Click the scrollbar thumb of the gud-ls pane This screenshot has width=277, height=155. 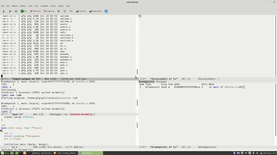click(137, 103)
